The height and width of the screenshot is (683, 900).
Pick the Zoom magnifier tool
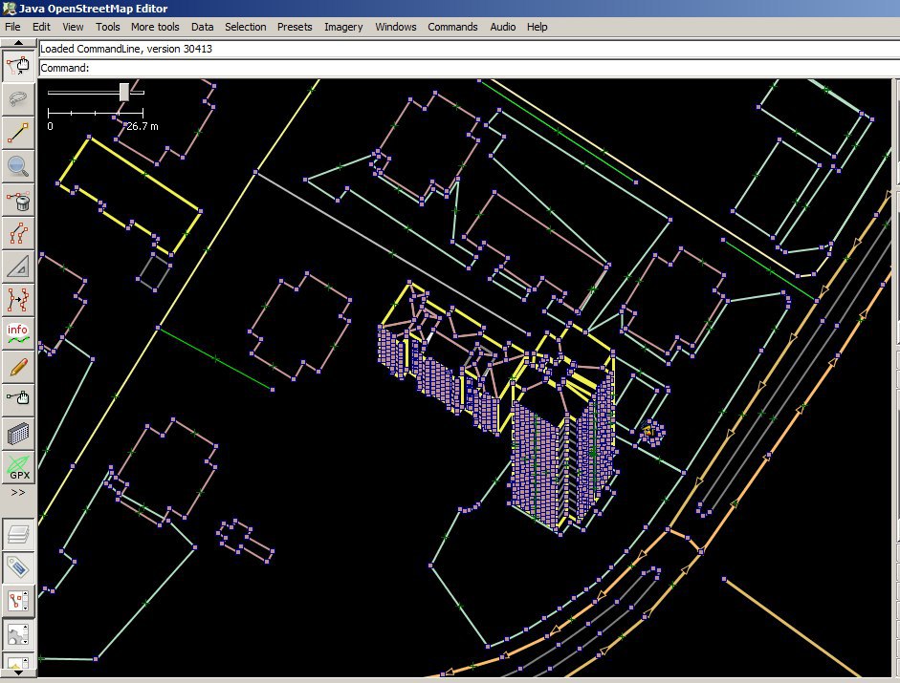[x=18, y=166]
